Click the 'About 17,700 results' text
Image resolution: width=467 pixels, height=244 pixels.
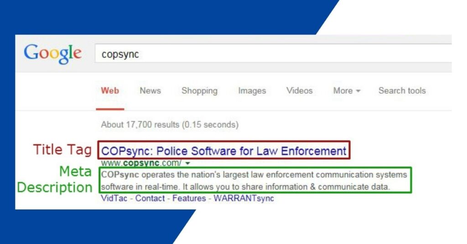[x=170, y=124]
